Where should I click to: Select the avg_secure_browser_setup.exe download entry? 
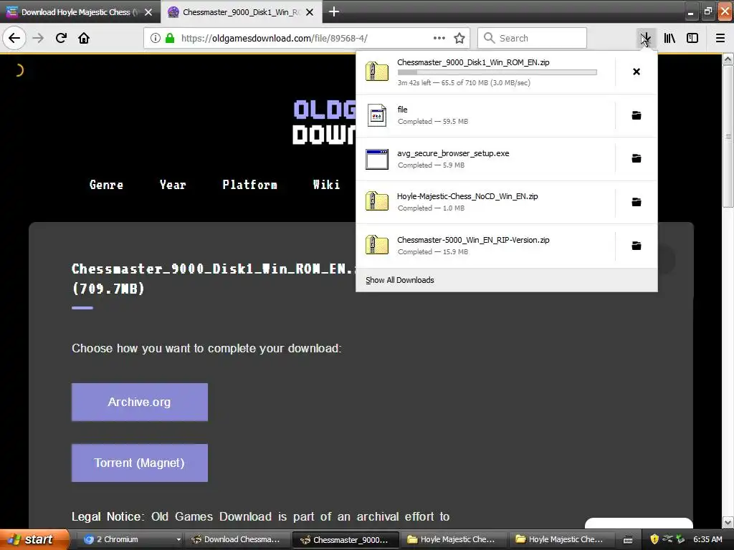point(485,159)
